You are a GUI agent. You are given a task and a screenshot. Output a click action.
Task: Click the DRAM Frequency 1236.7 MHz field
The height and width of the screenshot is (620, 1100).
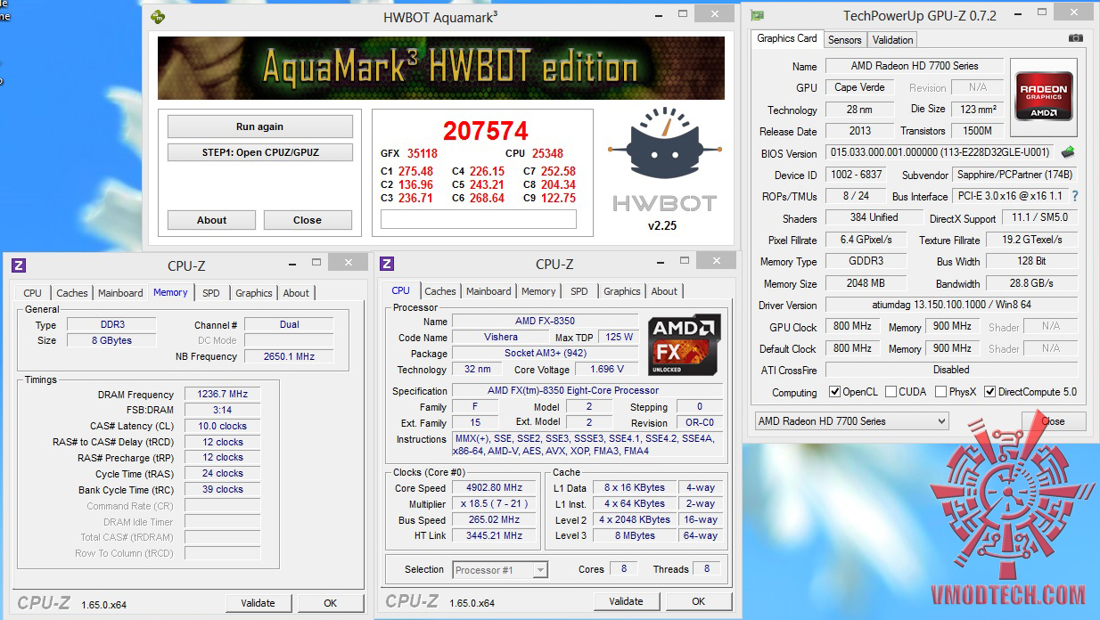[222, 395]
